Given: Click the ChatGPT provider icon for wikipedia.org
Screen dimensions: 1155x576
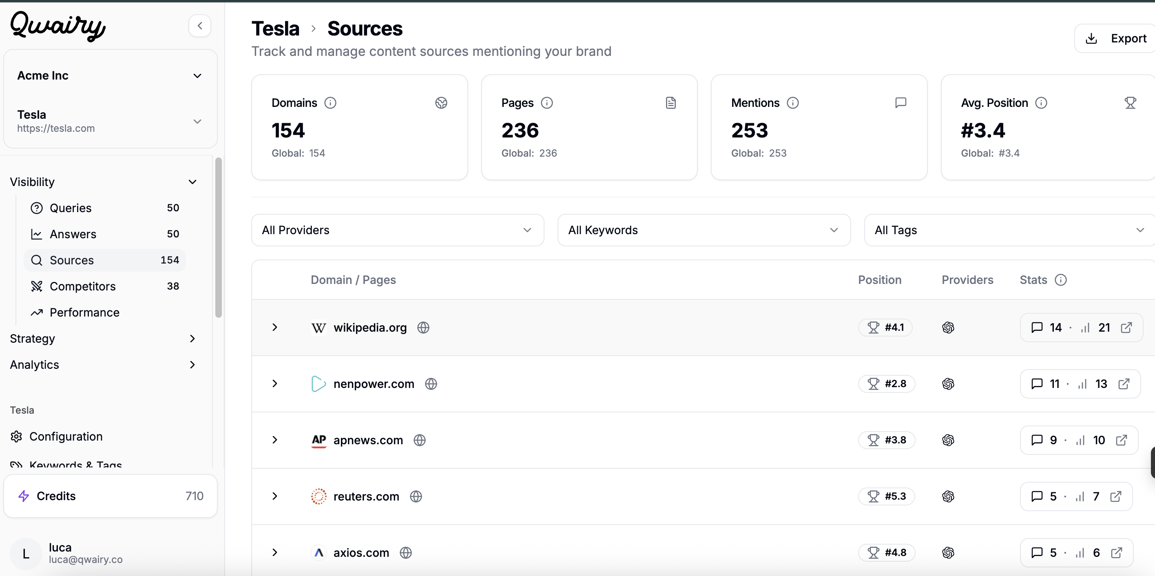Looking at the screenshot, I should click(948, 328).
